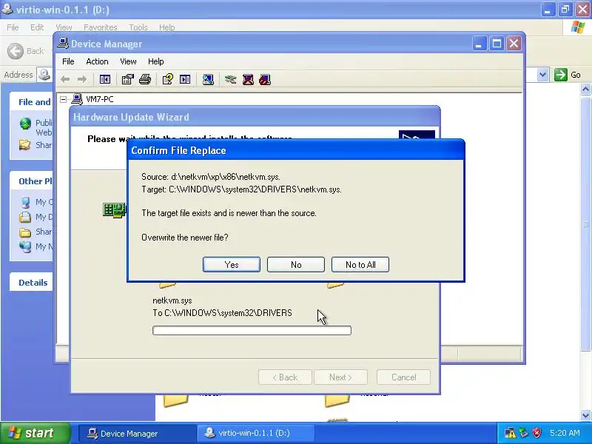
Task: Click Device Manager forward arrow icon
Action: 81,79
